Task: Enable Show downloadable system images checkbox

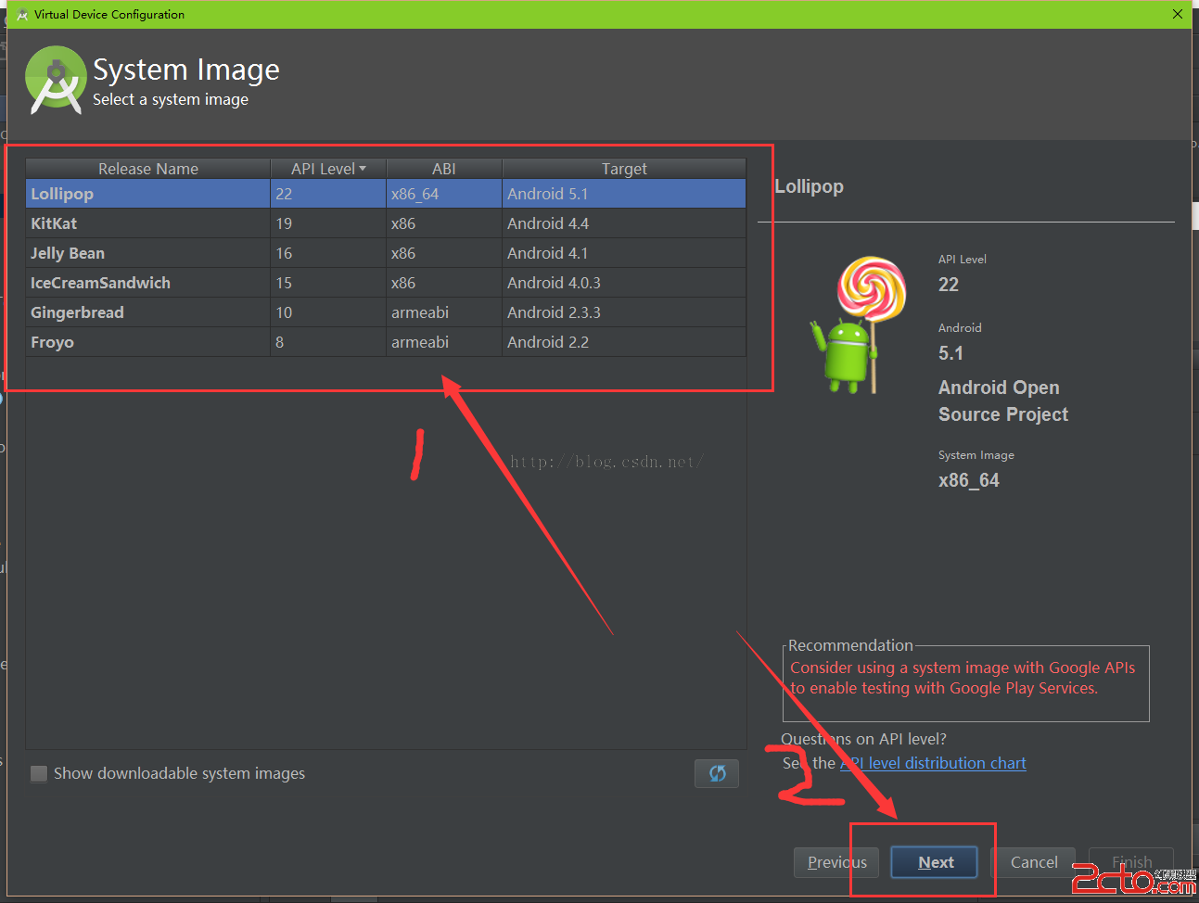Action: pyautogui.click(x=39, y=774)
